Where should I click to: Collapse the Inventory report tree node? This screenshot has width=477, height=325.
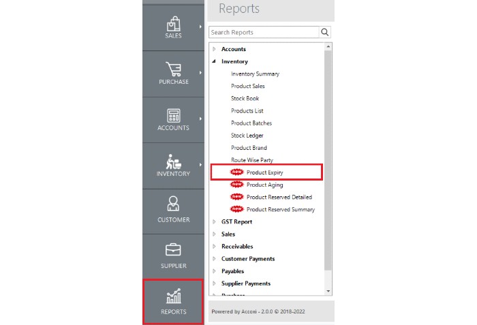[214, 61]
